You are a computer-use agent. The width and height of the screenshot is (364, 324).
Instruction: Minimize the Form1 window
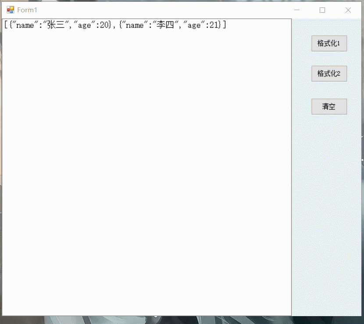pos(297,10)
